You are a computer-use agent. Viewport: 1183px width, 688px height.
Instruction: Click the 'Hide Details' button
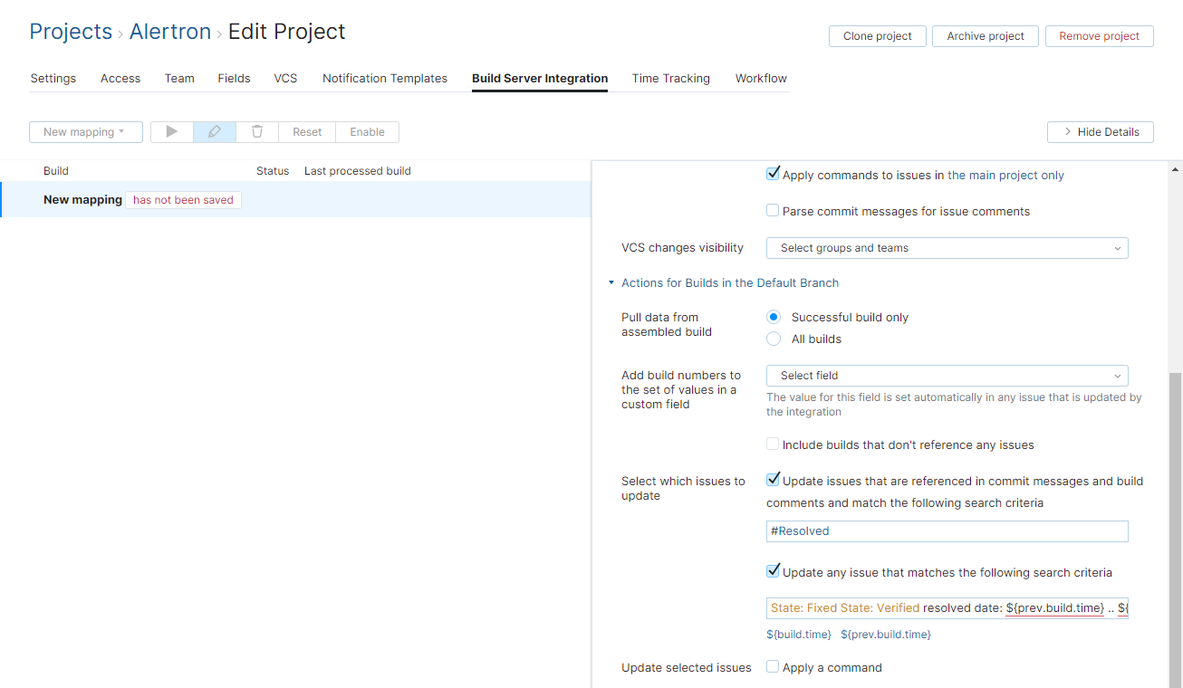1100,132
